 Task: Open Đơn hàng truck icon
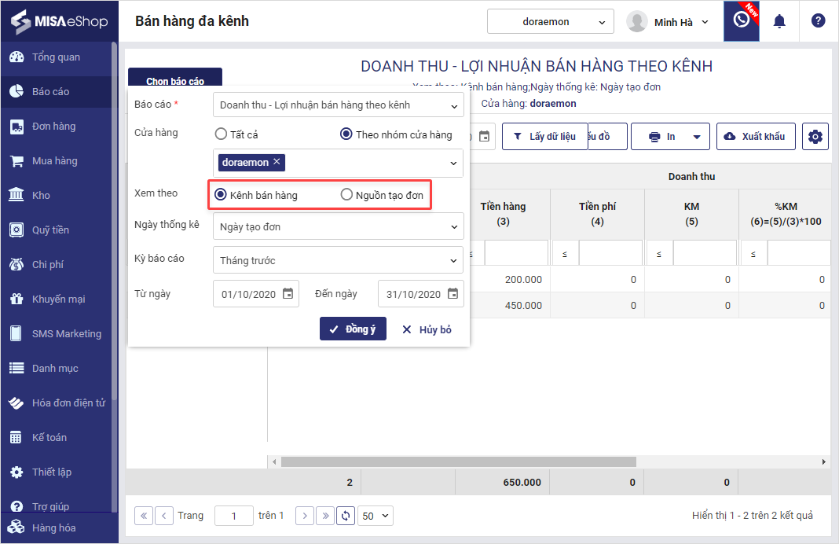click(16, 127)
